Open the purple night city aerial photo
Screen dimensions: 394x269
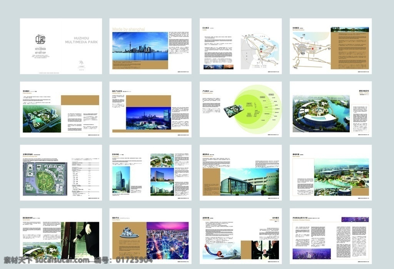pyautogui.click(x=168, y=241)
